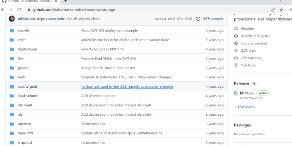Open the gluster directory
The width and height of the screenshot is (292, 146).
coord(23,68)
